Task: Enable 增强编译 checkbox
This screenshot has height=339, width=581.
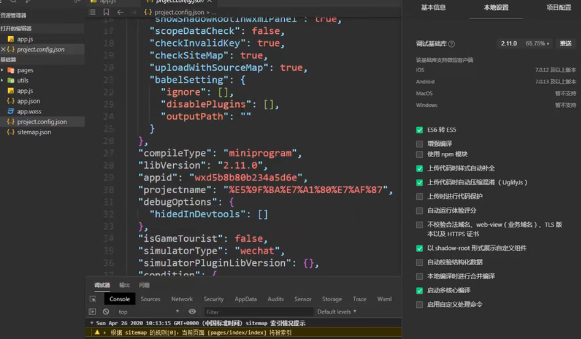Action: click(419, 144)
